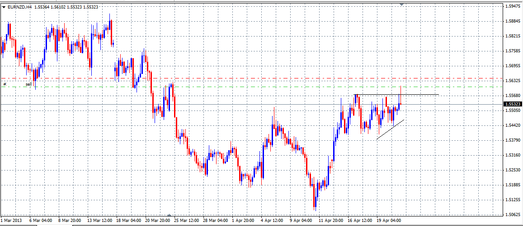The width and height of the screenshot is (523, 226).
Task: Click the '25 Mar 12:00' time label
Action: point(187,221)
